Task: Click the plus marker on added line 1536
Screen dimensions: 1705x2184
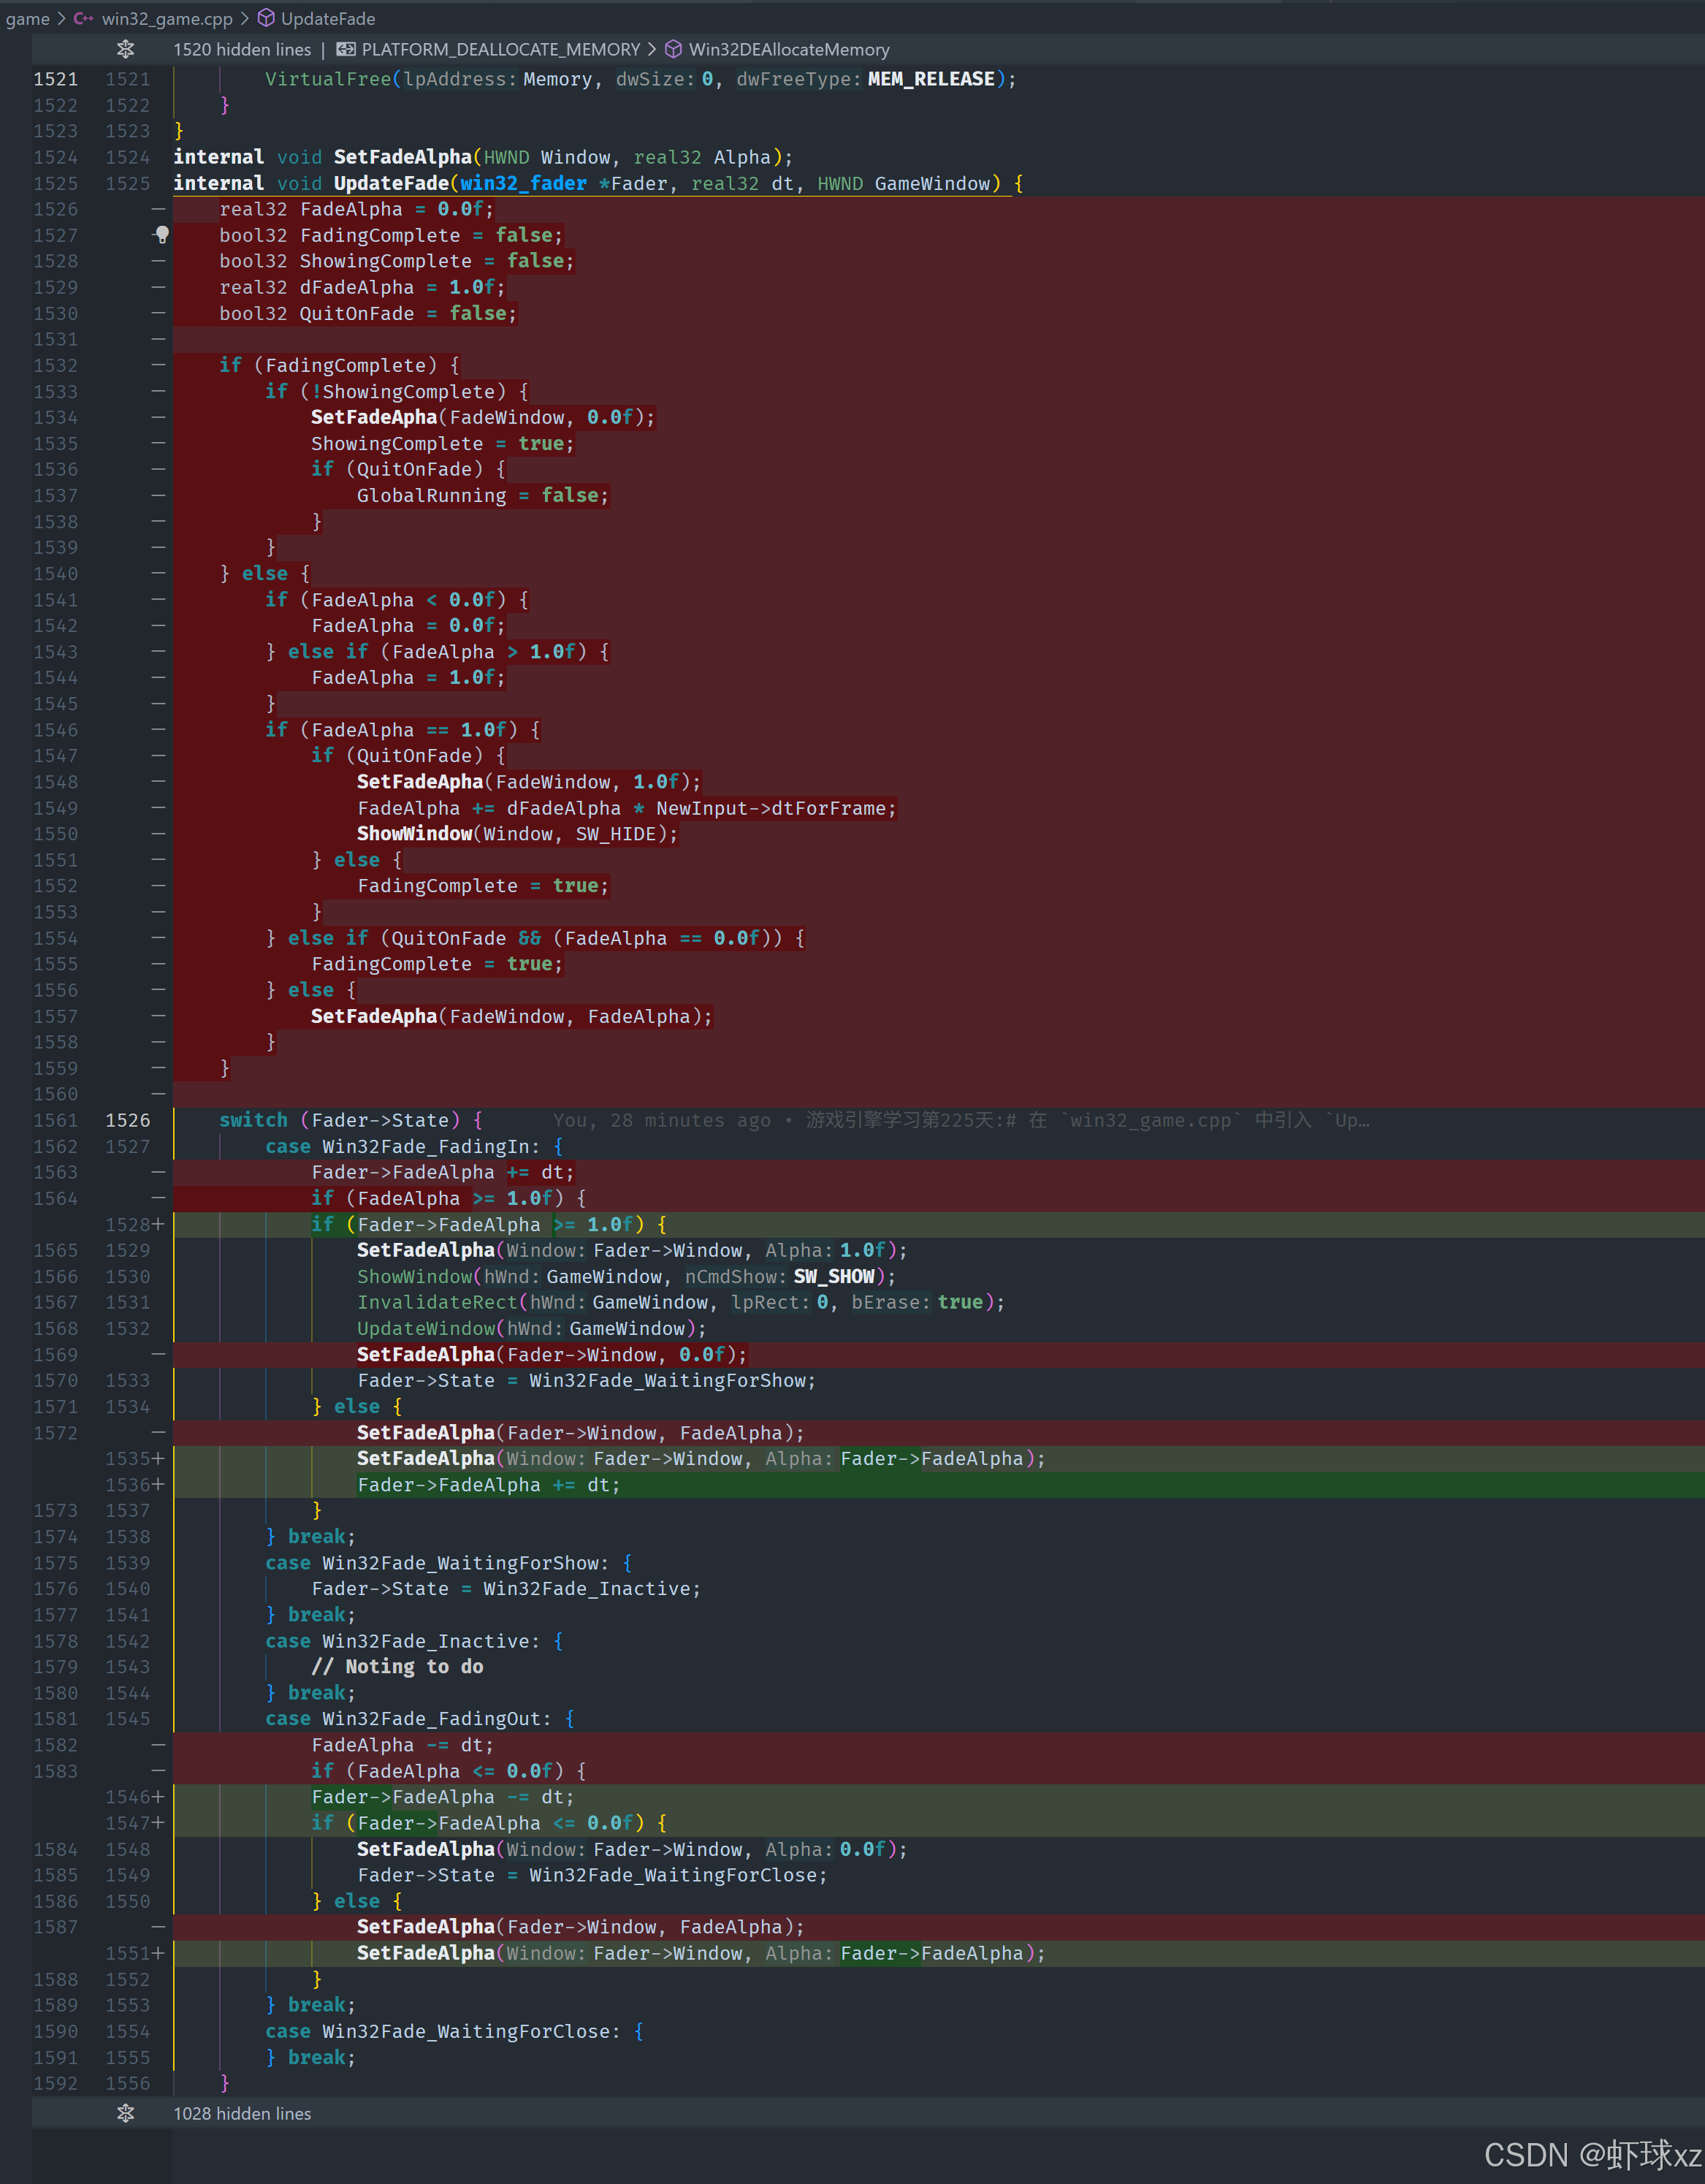Action: (158, 1485)
